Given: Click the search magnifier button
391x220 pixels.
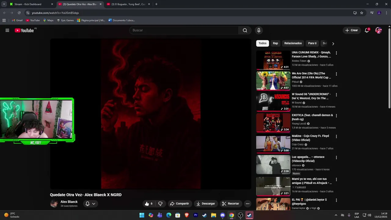Looking at the screenshot, I should click(x=245, y=30).
